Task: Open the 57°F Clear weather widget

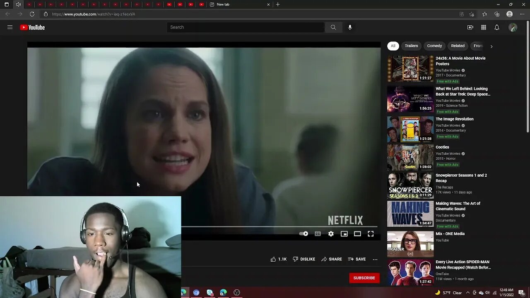Action: (x=448, y=293)
